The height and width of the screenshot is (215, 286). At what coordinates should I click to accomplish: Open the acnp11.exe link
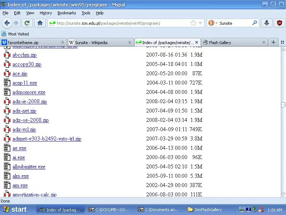point(25,83)
